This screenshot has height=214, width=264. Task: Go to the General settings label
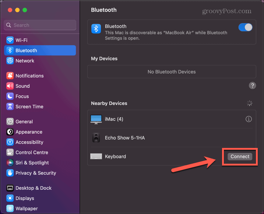click(x=24, y=121)
